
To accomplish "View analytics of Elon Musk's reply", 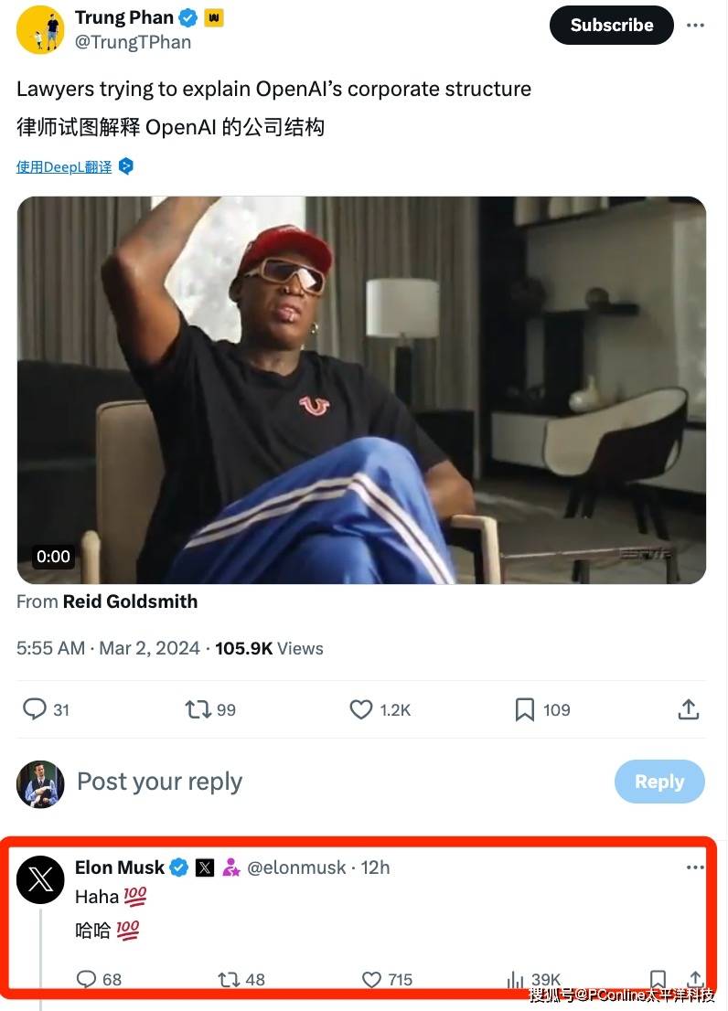I will pos(515,979).
